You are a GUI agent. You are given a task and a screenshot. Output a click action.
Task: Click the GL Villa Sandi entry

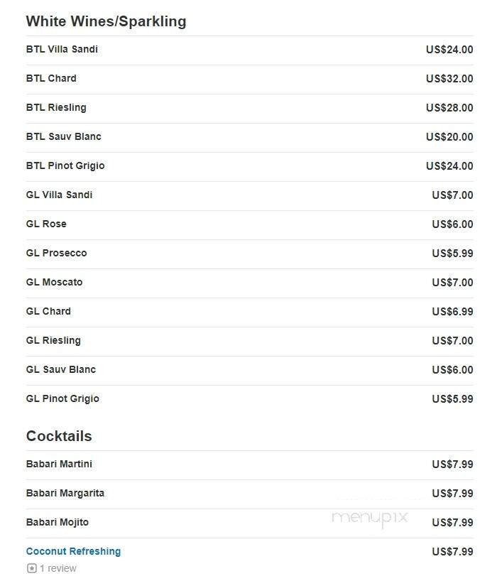[x=59, y=195]
